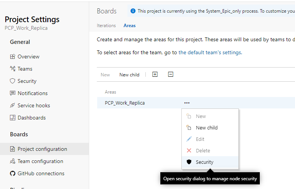The image size is (295, 189).
Task: Open Team configuration page
Action: coord(40,161)
